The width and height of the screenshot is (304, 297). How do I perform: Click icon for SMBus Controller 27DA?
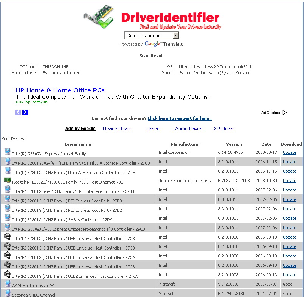coord(8,217)
